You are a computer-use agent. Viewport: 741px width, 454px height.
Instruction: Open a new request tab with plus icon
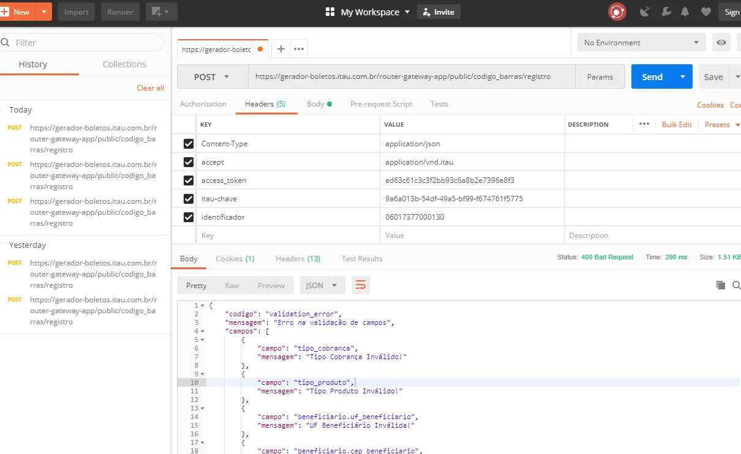280,49
